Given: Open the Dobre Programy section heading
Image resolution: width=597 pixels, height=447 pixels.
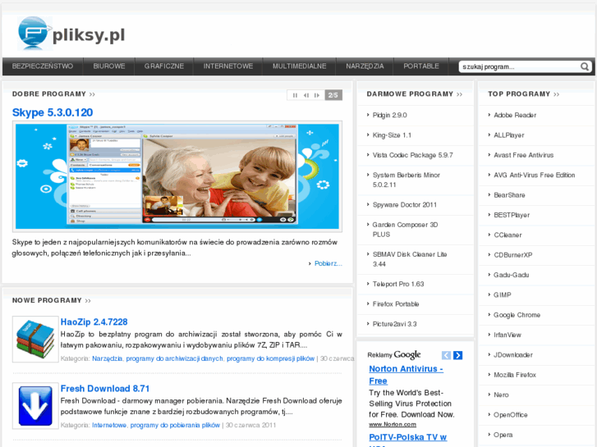Looking at the screenshot, I should coord(53,94).
